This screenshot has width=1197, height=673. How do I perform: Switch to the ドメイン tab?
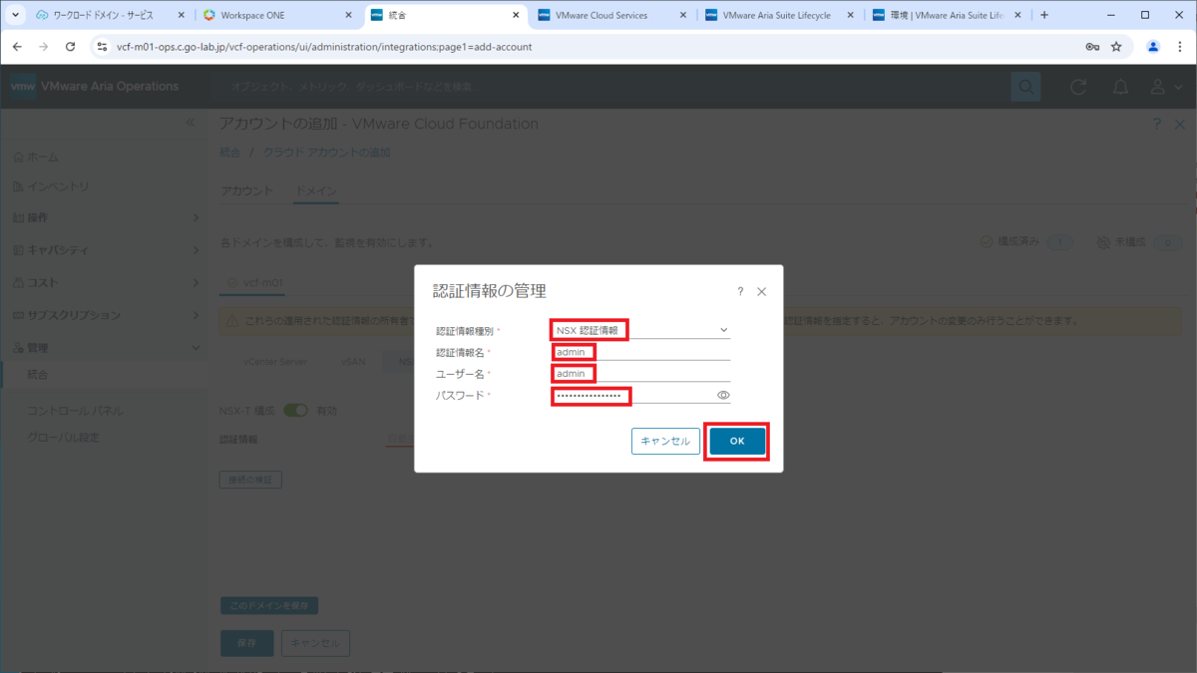[x=316, y=190]
